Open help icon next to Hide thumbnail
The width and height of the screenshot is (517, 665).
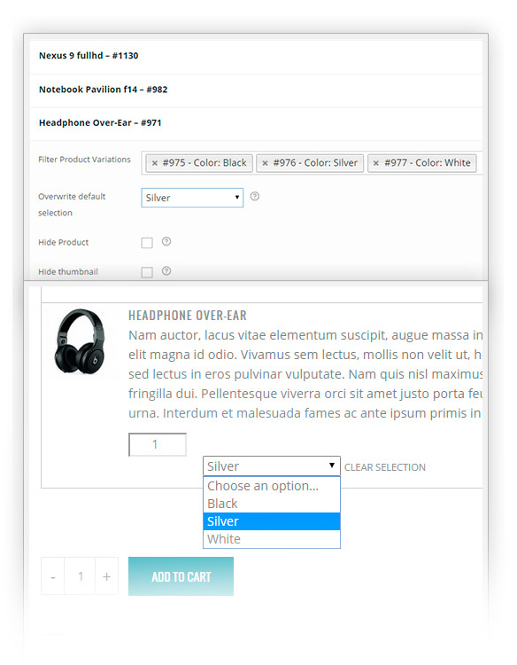(166, 271)
